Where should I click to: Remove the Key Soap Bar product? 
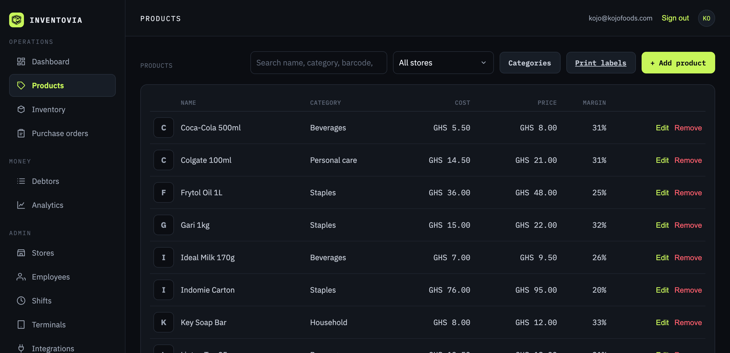[x=688, y=323]
